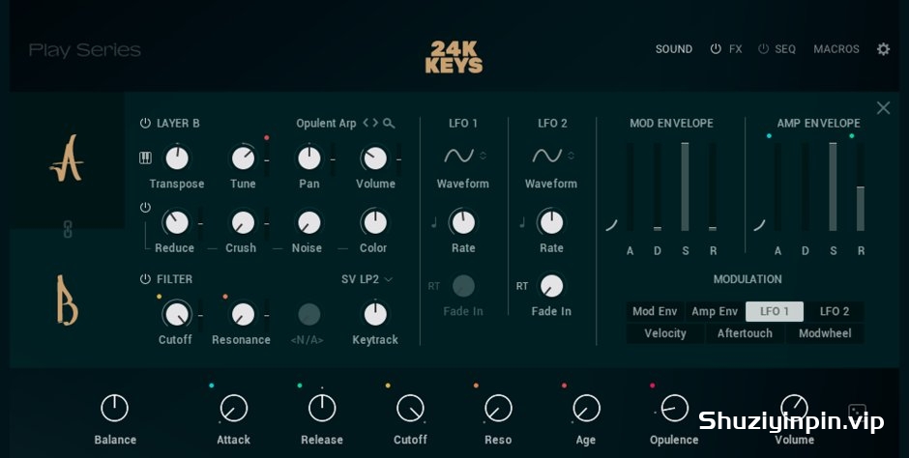
Task: Click the Mod Envelope Attack slider
Action: (x=630, y=186)
